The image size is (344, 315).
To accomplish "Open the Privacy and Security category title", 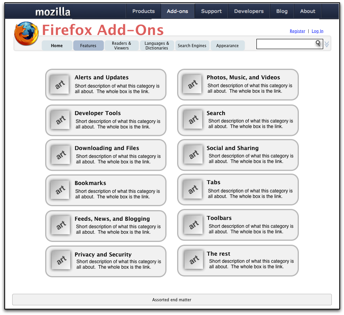I will pyautogui.click(x=103, y=255).
